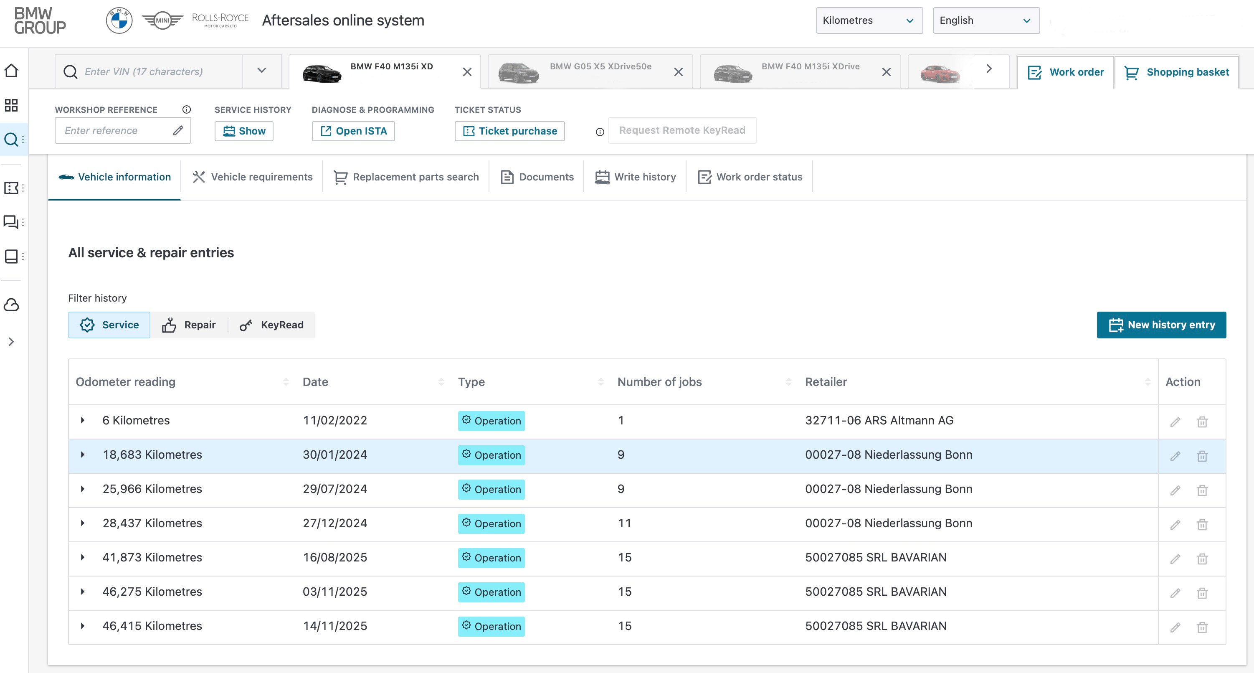Switch to Vehicle requirements tab

pos(252,177)
